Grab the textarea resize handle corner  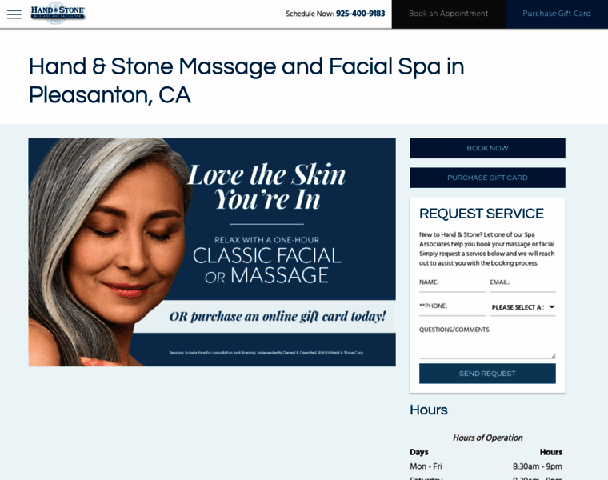554,356
